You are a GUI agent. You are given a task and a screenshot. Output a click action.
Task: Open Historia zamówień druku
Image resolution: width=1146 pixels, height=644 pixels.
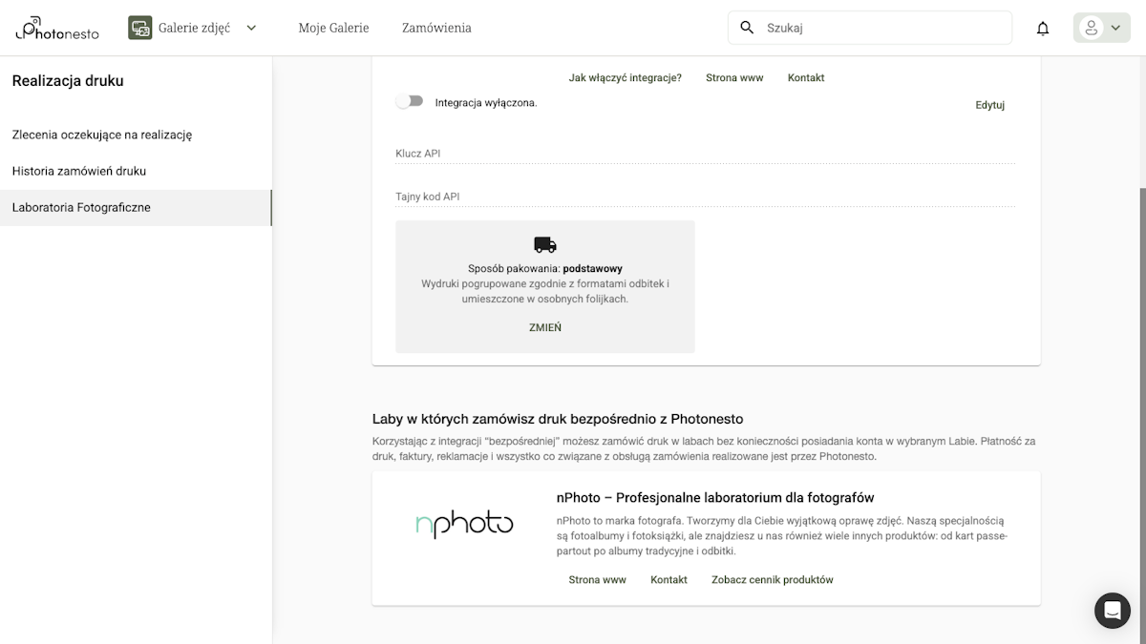pyautogui.click(x=79, y=171)
